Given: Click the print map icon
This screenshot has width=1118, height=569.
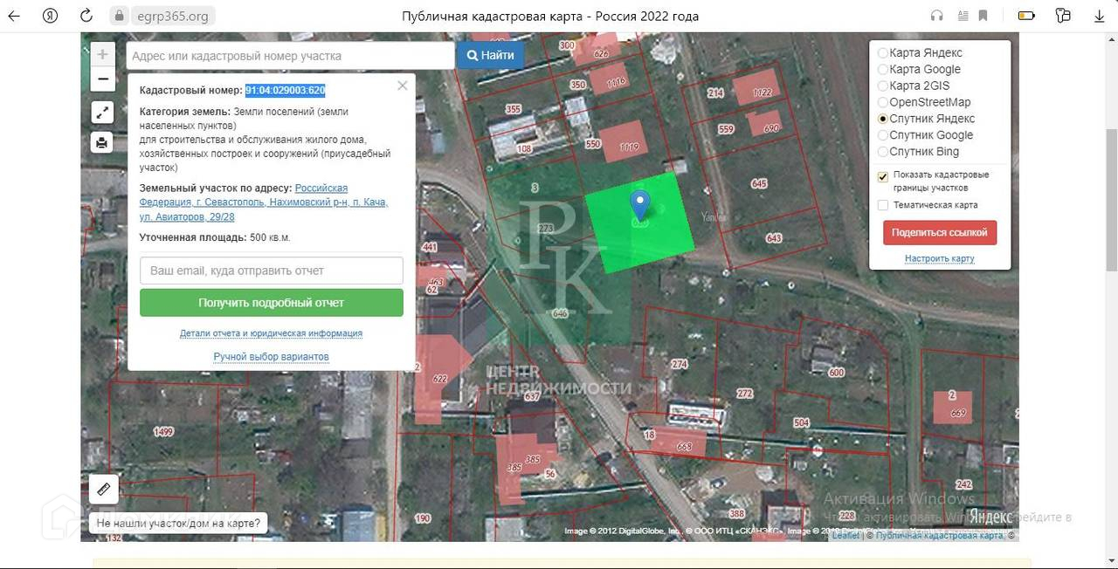Looking at the screenshot, I should pyautogui.click(x=102, y=142).
